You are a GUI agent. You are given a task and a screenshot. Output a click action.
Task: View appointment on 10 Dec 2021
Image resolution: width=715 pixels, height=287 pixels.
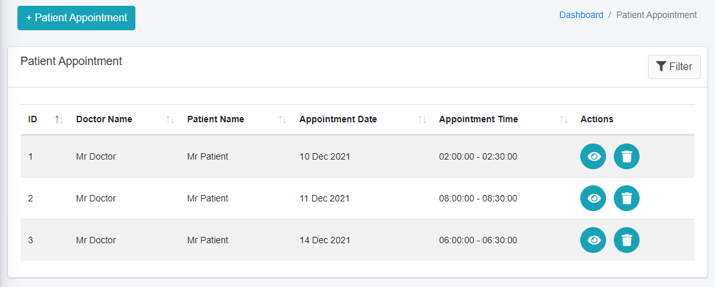[593, 156]
